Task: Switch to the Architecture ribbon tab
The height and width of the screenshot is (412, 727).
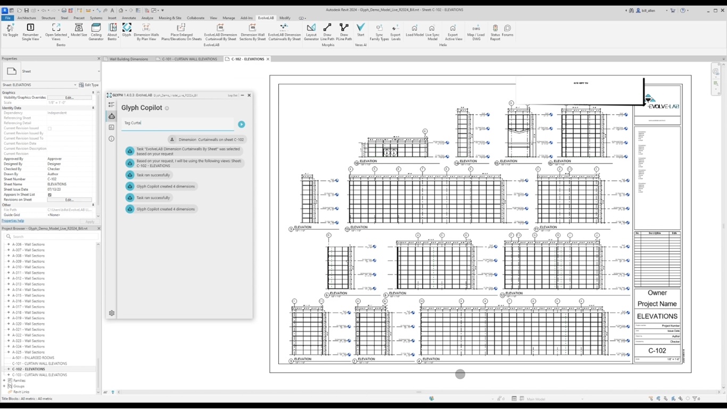Action: click(x=27, y=18)
